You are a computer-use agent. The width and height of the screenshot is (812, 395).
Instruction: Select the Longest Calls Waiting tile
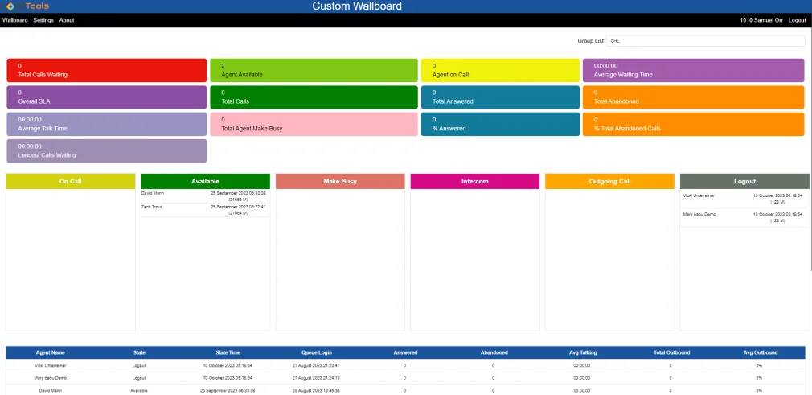point(107,151)
